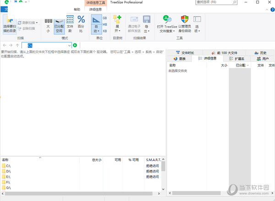Screen dimensions: 275x201
Task: Select drive F:\ in drive list
Action: (6, 182)
